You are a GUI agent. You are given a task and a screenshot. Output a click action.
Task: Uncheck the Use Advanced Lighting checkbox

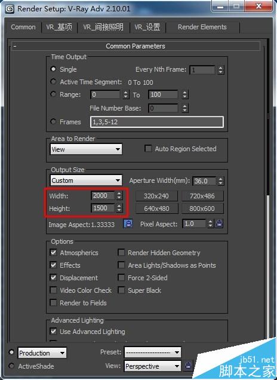click(53, 331)
